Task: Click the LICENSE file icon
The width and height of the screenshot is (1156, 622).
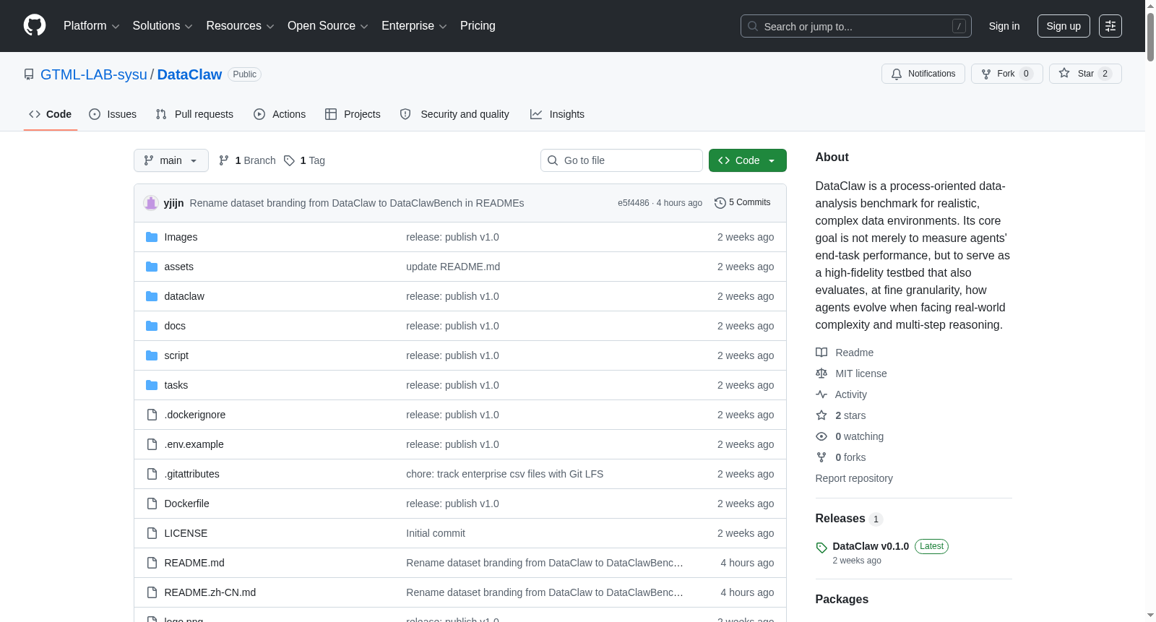Action: pos(152,533)
